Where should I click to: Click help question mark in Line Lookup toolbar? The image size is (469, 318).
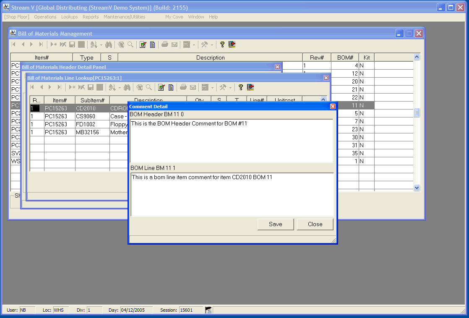click(x=241, y=87)
